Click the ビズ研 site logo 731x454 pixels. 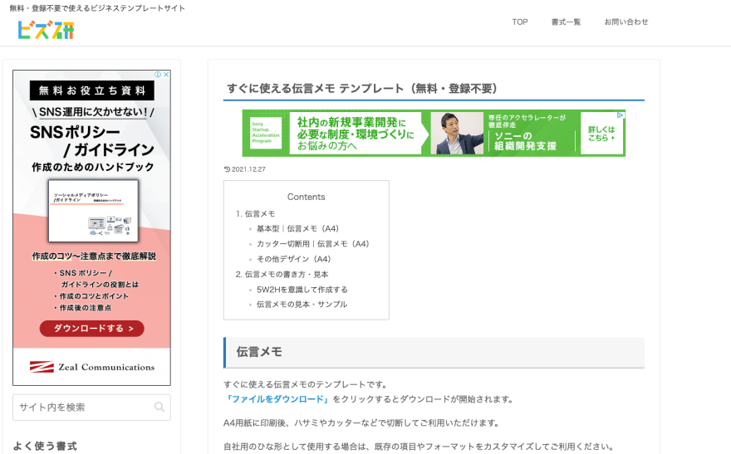click(x=46, y=30)
